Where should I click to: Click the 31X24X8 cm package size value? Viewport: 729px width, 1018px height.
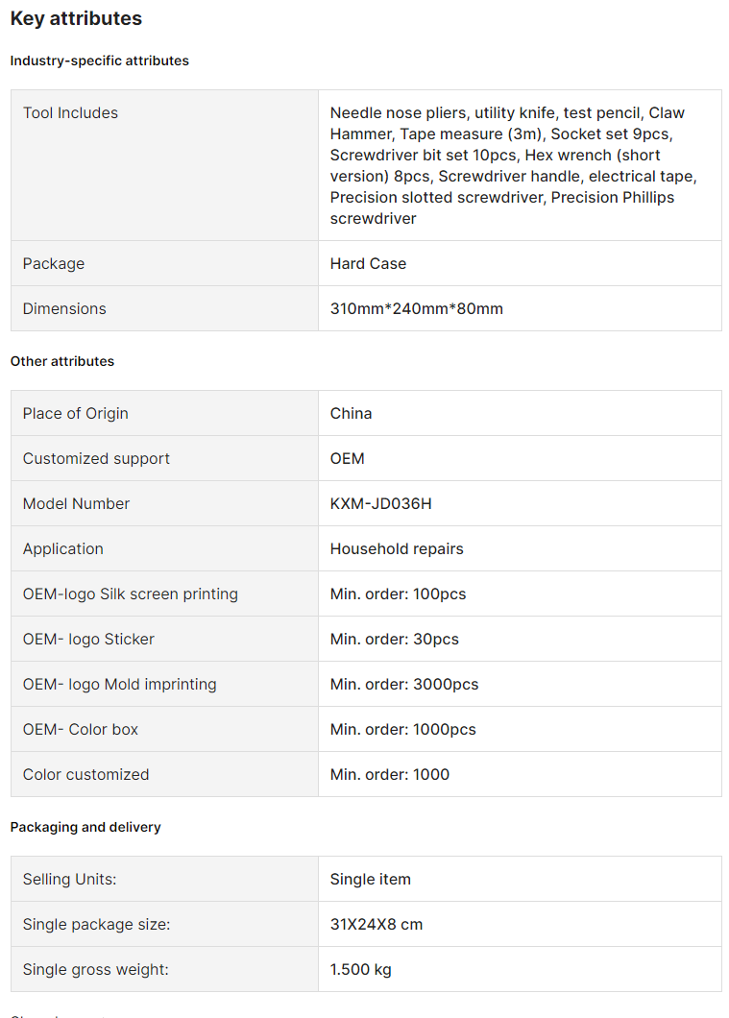point(376,924)
